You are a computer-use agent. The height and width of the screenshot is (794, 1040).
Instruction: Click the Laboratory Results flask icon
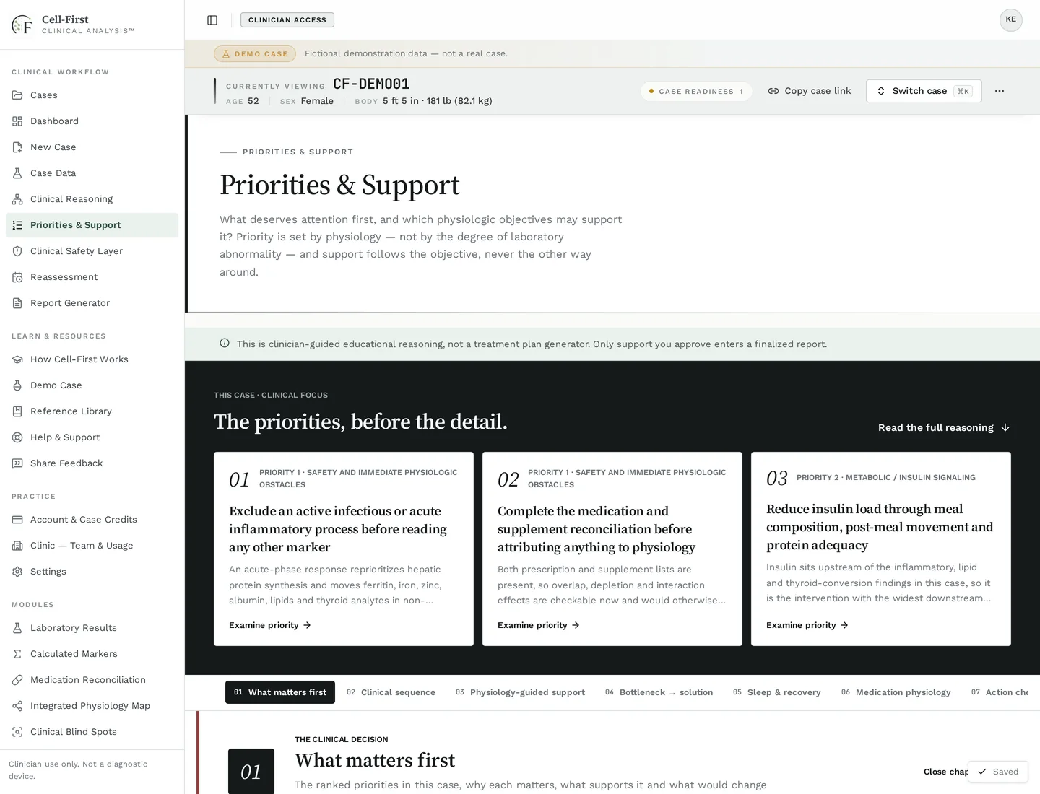coord(17,628)
